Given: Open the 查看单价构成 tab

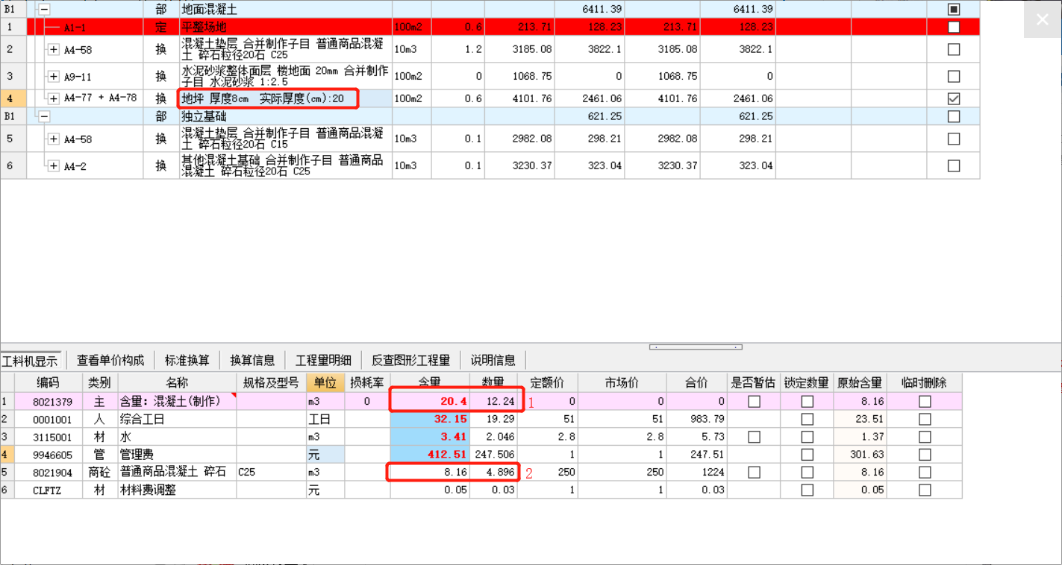Looking at the screenshot, I should pos(110,360).
